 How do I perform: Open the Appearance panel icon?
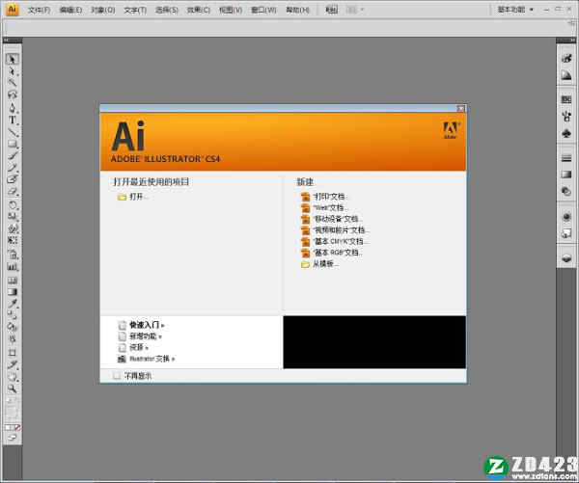tap(566, 217)
